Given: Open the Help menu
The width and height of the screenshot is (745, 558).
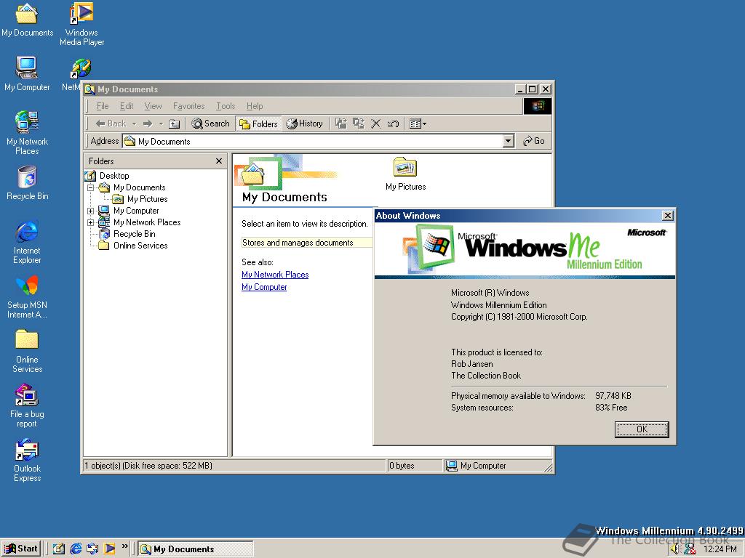Looking at the screenshot, I should pos(255,106).
